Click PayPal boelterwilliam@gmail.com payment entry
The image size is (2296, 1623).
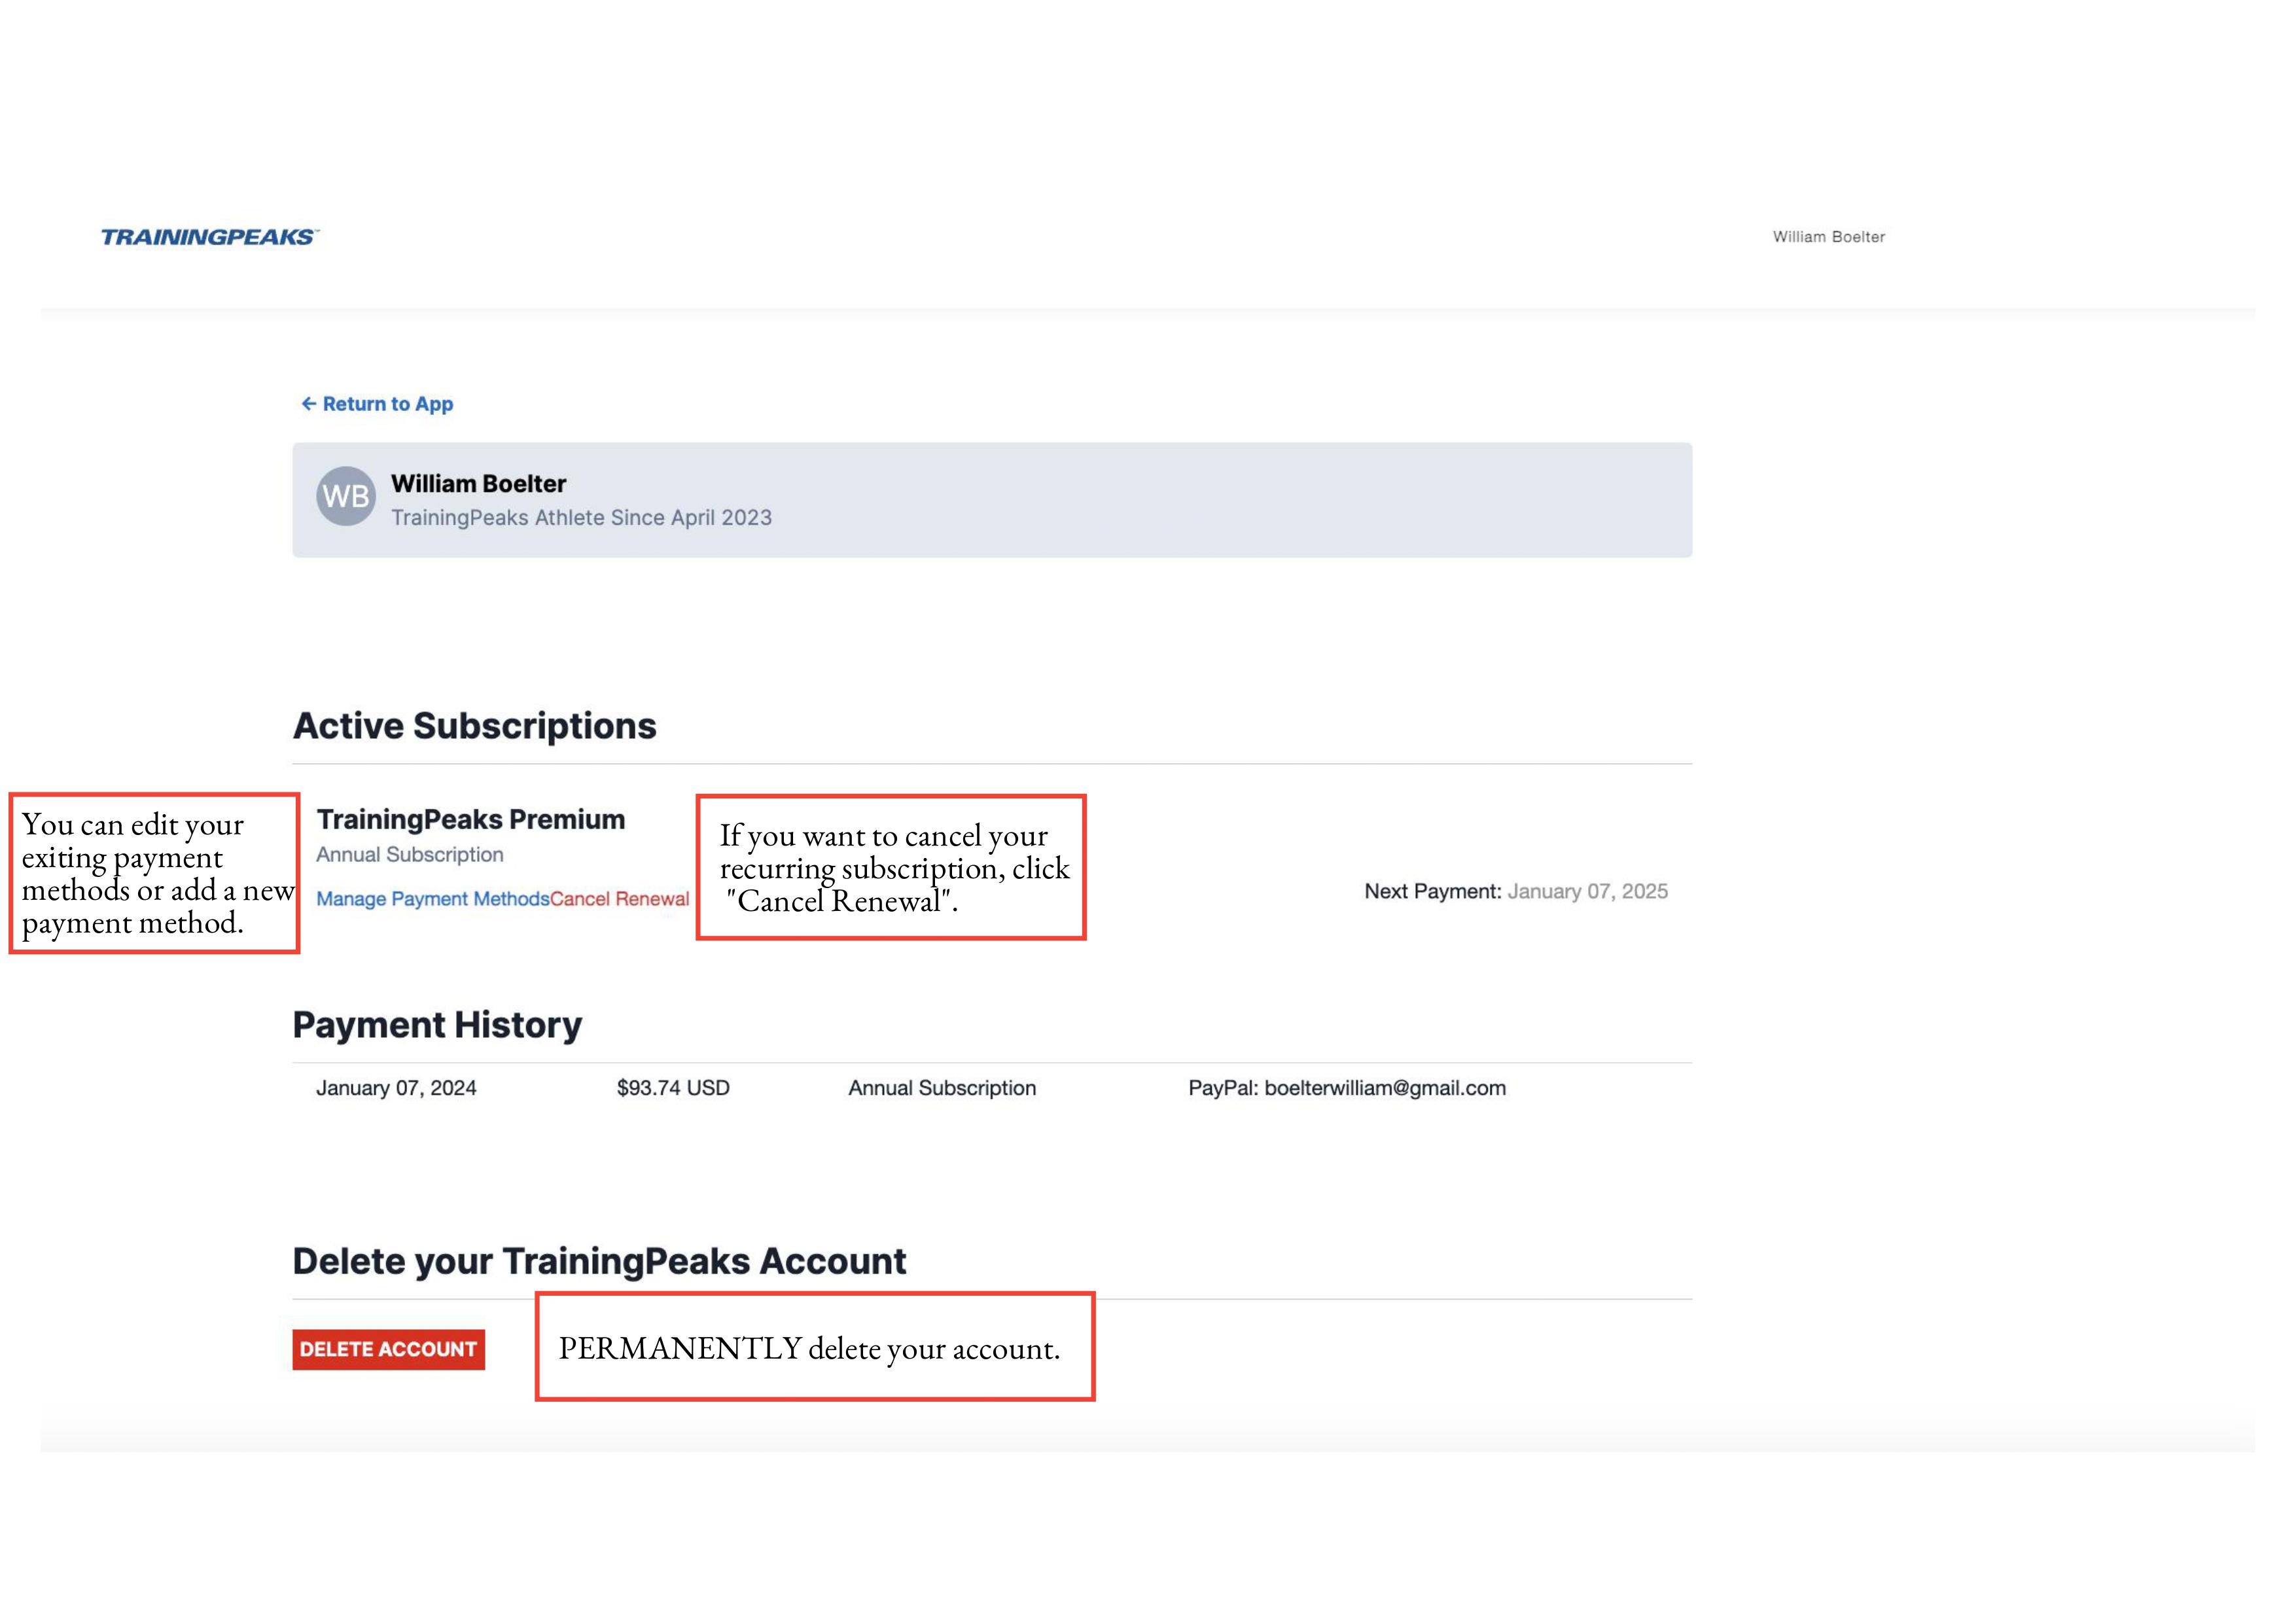click(x=1347, y=1088)
